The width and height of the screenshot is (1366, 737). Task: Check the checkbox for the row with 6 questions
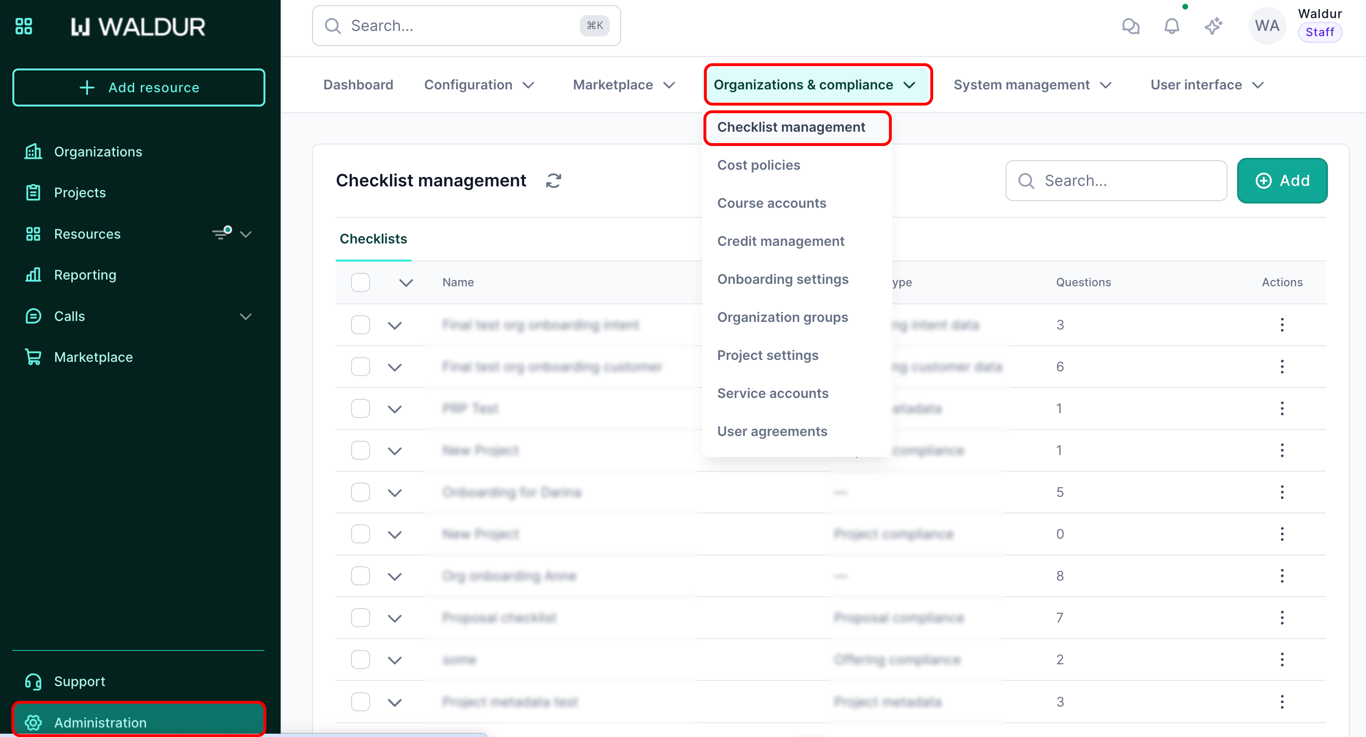(361, 367)
